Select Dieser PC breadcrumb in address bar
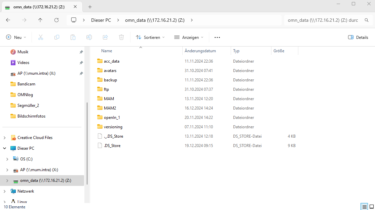 coord(101,20)
